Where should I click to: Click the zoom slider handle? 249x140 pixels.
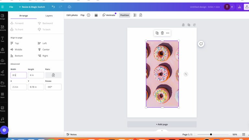(x=211, y=134)
